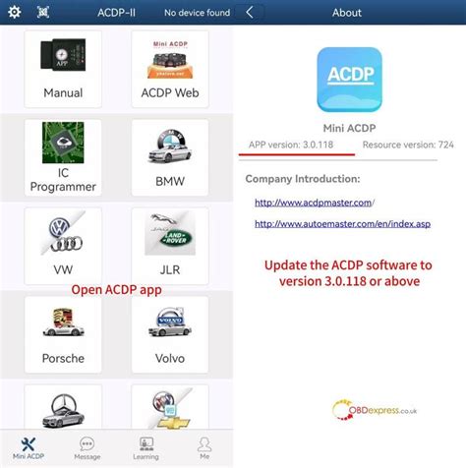The width and height of the screenshot is (466, 468).
Task: Tap the scan frame icon in header
Action: (x=43, y=12)
